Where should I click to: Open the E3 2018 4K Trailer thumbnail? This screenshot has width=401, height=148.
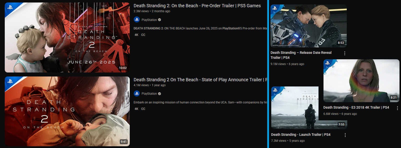(x=361, y=81)
